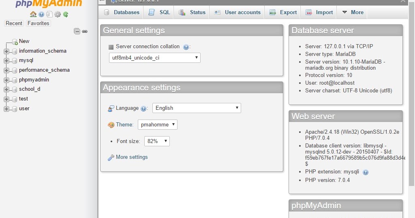Expand the test database node
Viewport: 415px width, 218px height.
click(6, 99)
